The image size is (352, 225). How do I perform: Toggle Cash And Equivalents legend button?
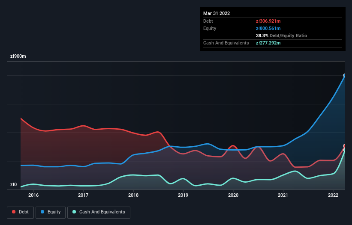pos(99,212)
